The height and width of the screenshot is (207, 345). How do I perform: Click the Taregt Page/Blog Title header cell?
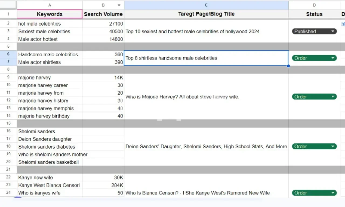coord(206,14)
